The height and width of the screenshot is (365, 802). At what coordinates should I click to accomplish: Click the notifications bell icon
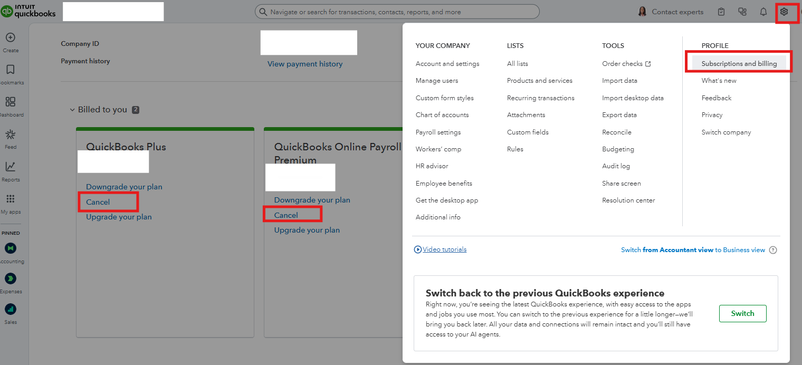point(763,12)
